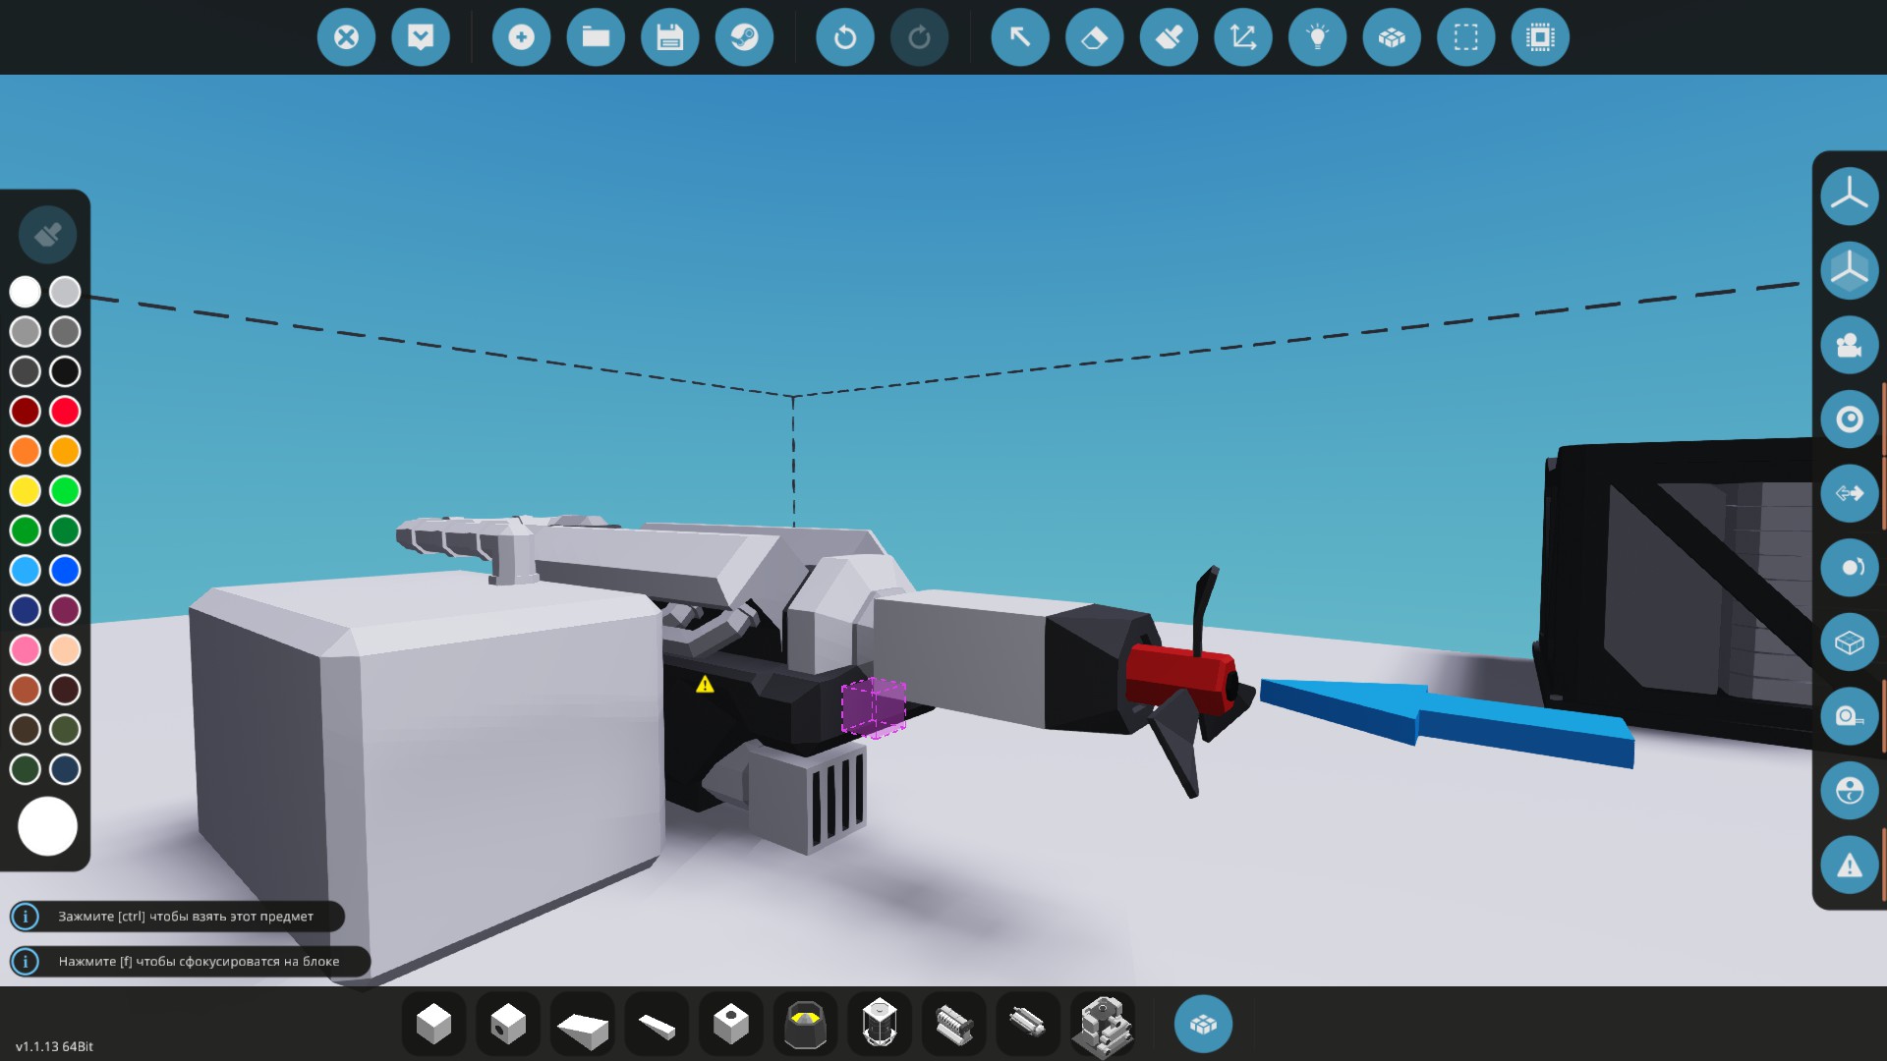1887x1061 pixels.
Task: Open the dropdown chevron menu in top toolbar
Action: pyautogui.click(x=421, y=37)
